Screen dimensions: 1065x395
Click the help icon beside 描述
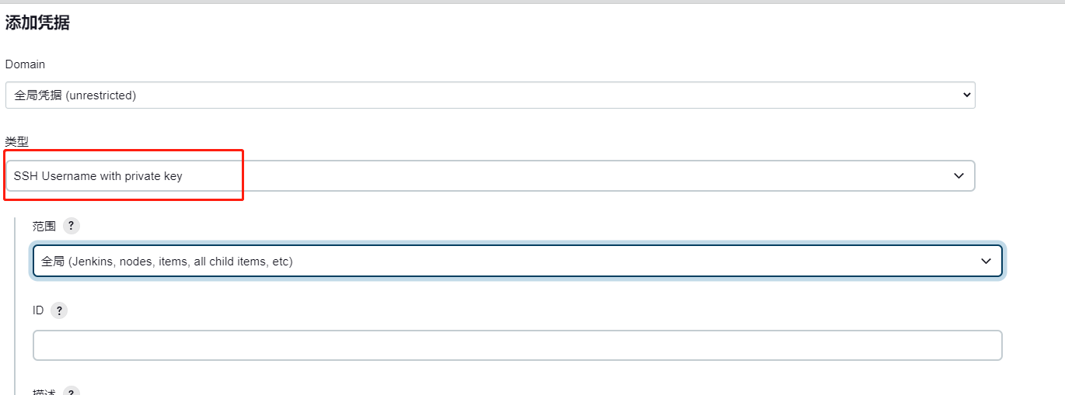[x=71, y=392]
